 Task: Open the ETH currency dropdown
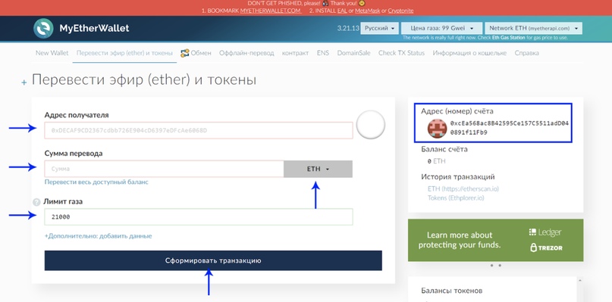point(318,169)
